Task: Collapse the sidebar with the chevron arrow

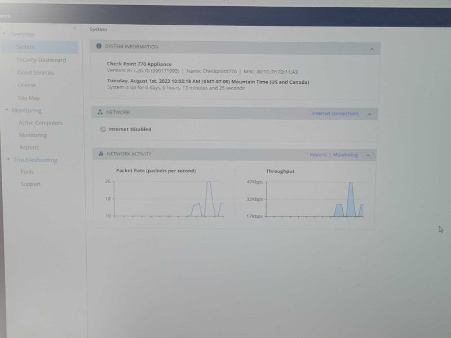Action: 75,28
